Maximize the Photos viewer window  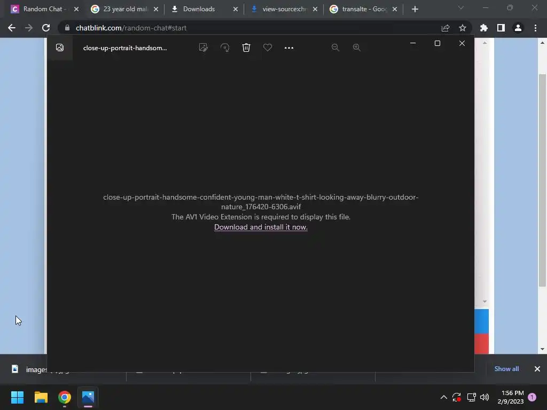[437, 43]
